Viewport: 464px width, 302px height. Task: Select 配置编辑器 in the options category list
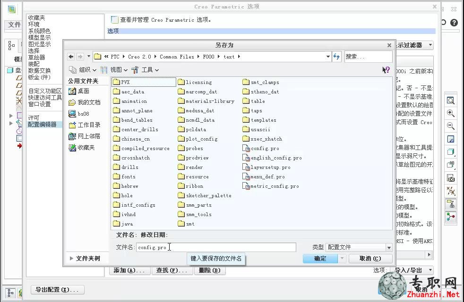43,125
